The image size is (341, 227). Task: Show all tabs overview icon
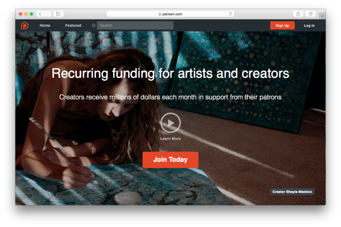[x=311, y=14]
